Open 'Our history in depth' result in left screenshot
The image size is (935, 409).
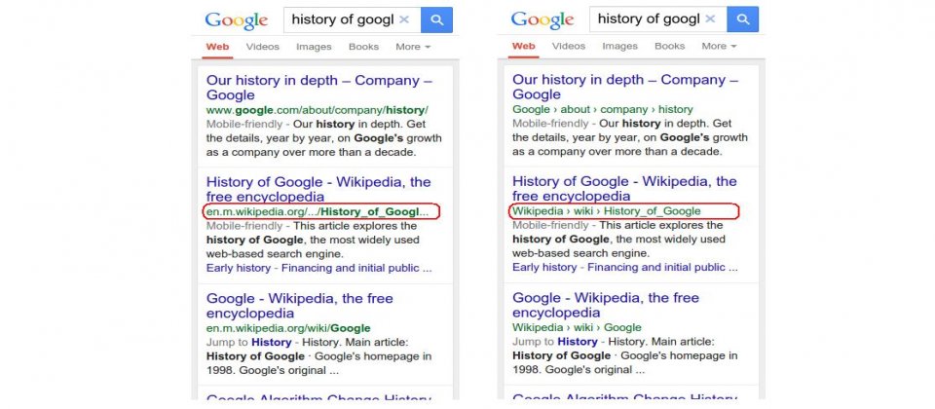(x=319, y=88)
